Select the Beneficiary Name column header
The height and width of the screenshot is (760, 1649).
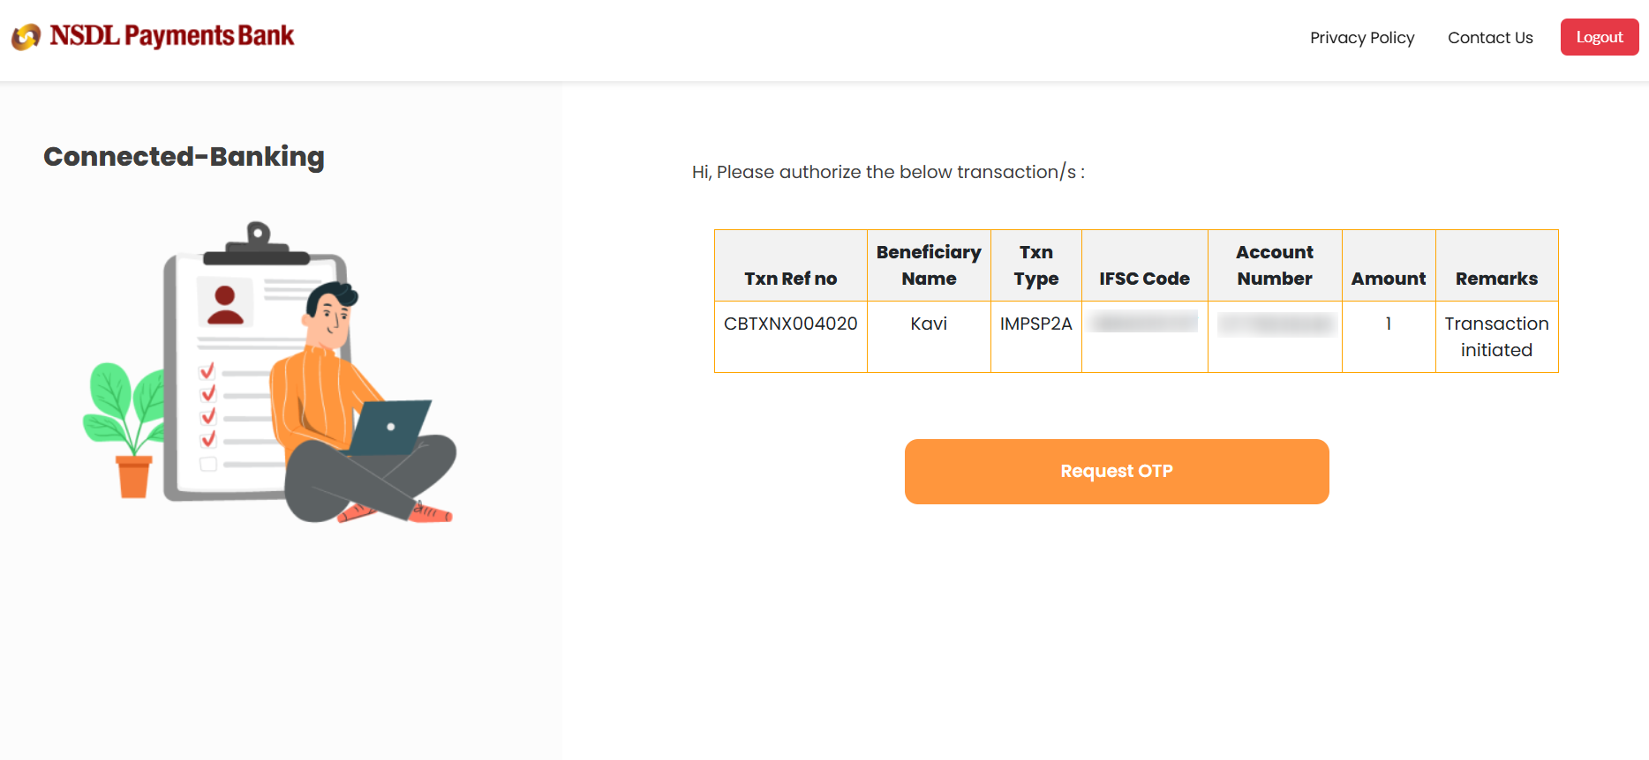tap(929, 265)
